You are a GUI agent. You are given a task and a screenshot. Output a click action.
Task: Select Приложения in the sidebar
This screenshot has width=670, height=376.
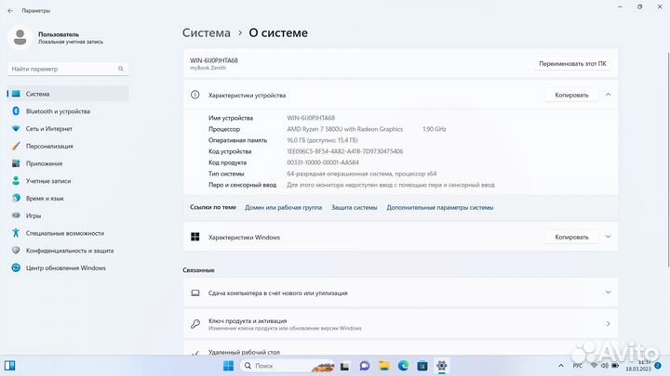click(68, 163)
